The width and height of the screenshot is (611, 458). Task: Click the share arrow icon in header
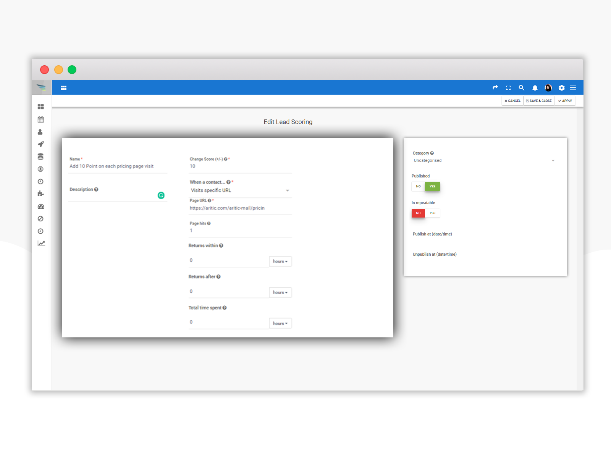tap(495, 87)
